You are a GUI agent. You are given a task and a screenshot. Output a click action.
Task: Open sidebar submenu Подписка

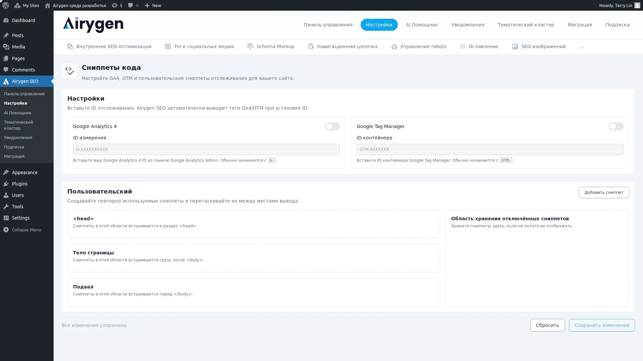[x=27, y=147]
